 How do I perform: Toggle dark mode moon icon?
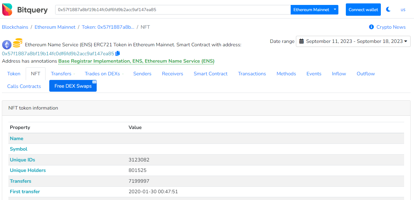tap(388, 10)
